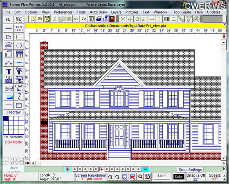Open the FIGS figures library
This screenshot has height=184, width=229.
click(19, 80)
